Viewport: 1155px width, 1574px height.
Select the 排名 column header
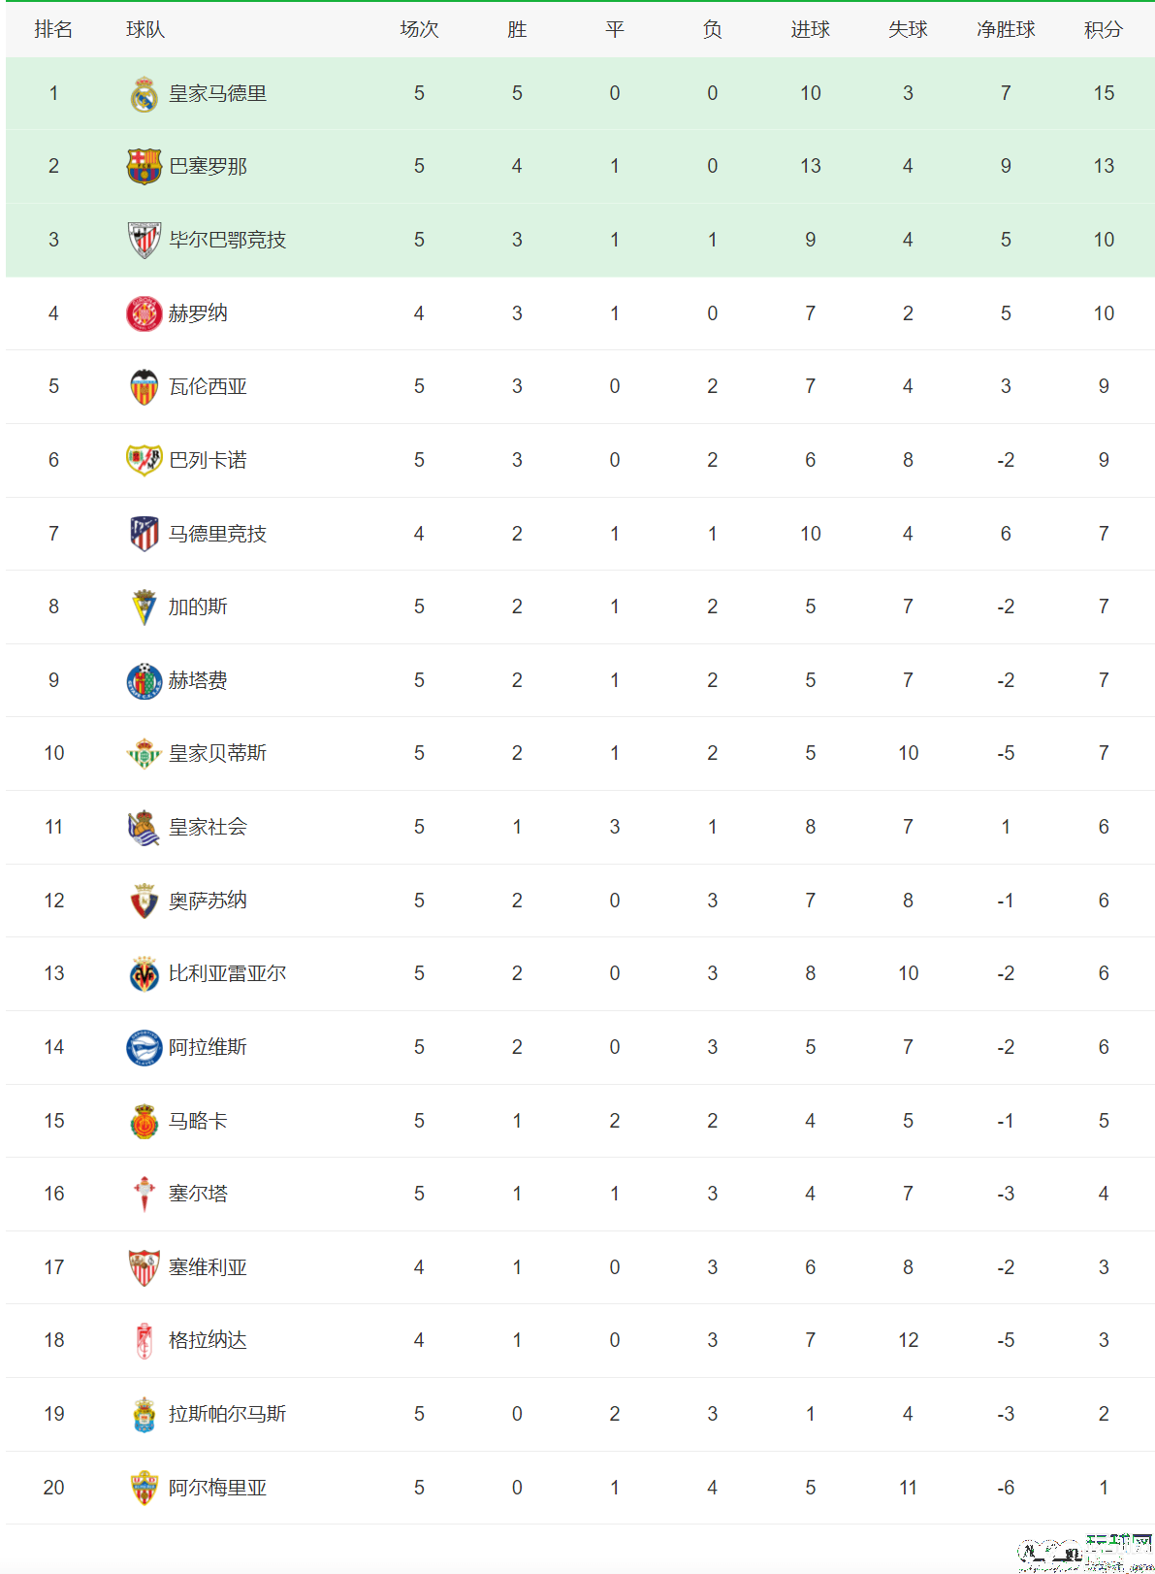53,29
